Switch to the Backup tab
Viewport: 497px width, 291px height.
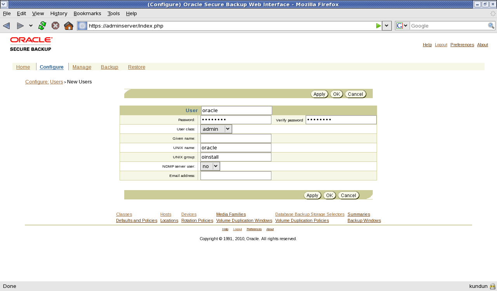(109, 67)
